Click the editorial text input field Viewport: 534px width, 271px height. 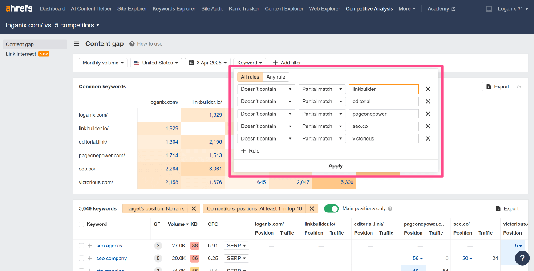[x=384, y=102]
